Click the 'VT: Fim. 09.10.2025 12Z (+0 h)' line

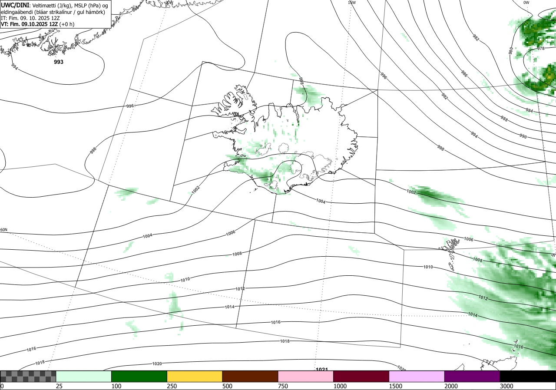tap(37, 24)
